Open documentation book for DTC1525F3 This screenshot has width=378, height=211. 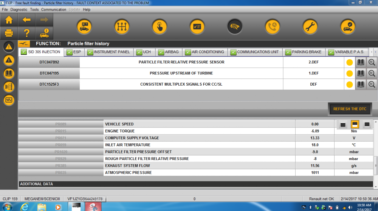click(361, 84)
